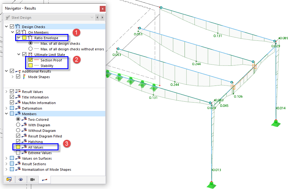288x189 pixels.
Task: Click the Ratio Envelope icon
Action: point(30,38)
